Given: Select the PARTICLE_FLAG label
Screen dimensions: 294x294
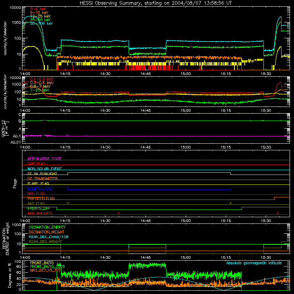Looking at the screenshot, I should 41,198.
